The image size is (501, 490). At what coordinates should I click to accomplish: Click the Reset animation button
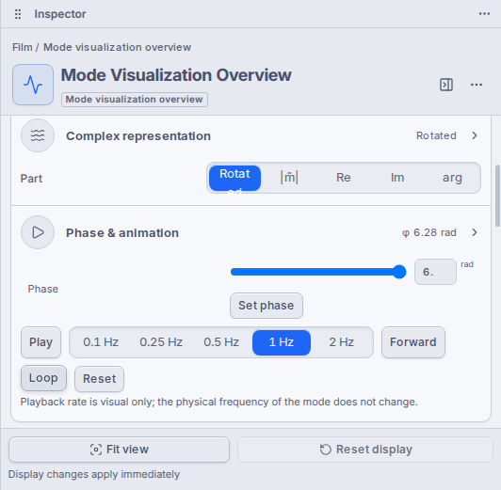coord(100,379)
